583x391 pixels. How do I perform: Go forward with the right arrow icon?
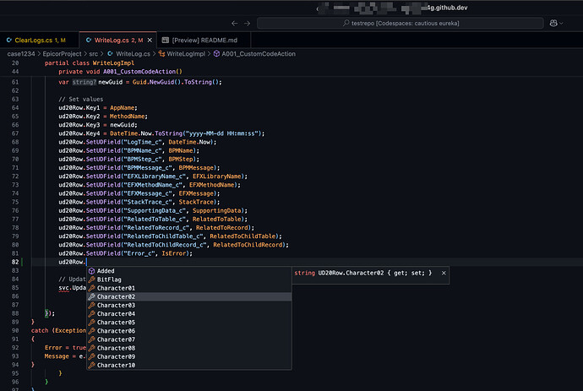248,24
